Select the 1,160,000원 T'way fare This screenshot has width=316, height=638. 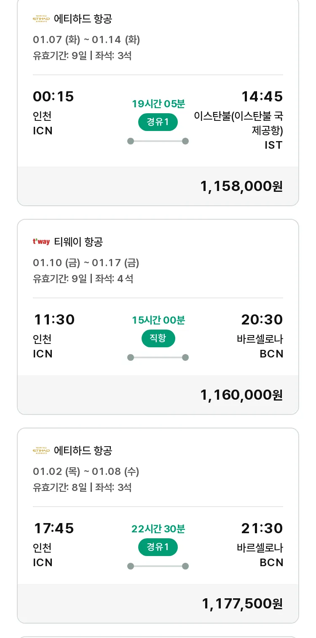pos(241,395)
